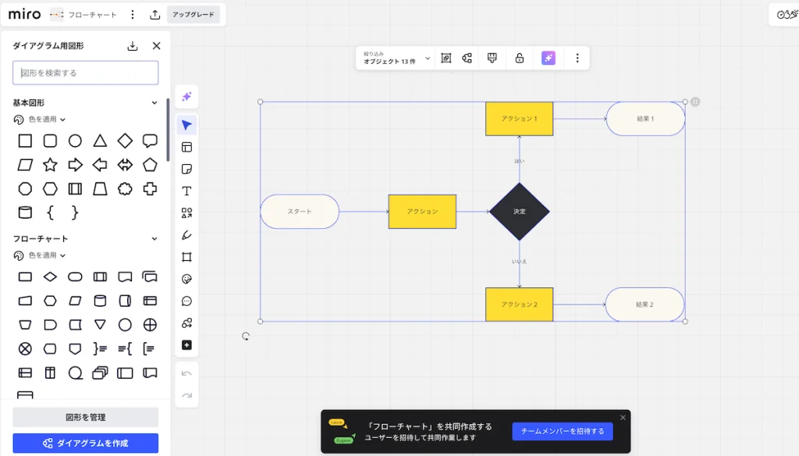Click the miro logo
This screenshot has height=456, width=799.
(x=24, y=14)
